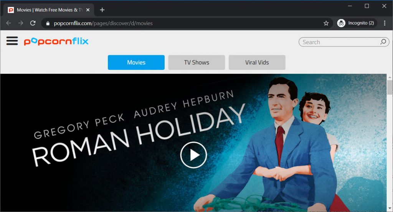
Task: Open the Viral Vids tab
Action: pos(257,63)
